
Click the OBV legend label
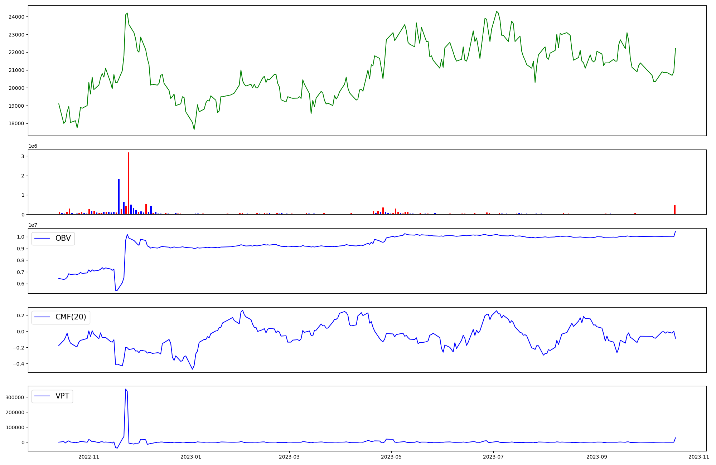63,238
